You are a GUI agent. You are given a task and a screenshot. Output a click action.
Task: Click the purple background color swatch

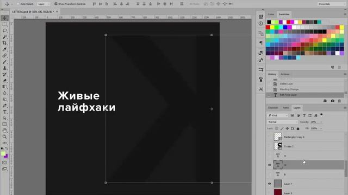pos(6,157)
